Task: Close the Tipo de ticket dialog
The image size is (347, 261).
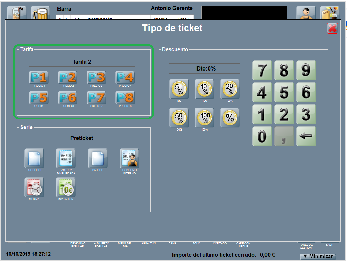Action: pos(332,29)
